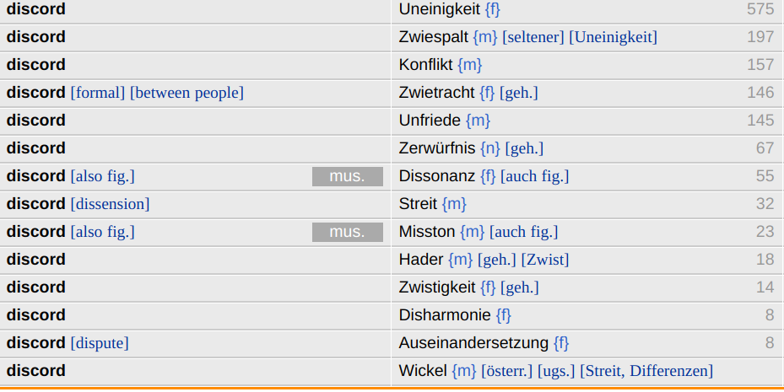This screenshot has height=392, width=784.
Task: Open the Hader entry
Action: coord(421,260)
